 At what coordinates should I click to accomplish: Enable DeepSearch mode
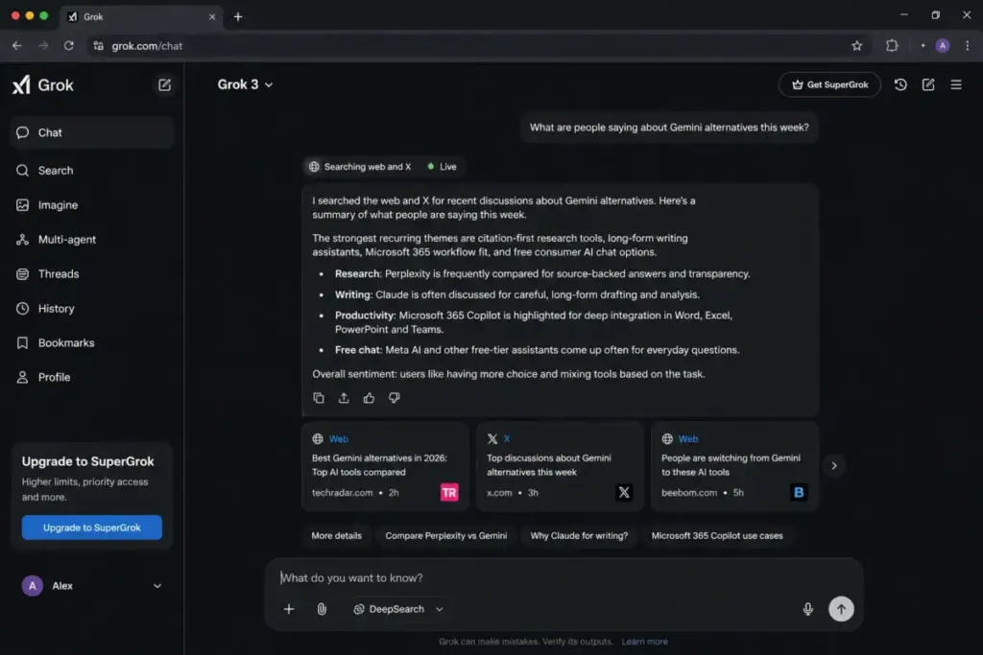[x=390, y=609]
